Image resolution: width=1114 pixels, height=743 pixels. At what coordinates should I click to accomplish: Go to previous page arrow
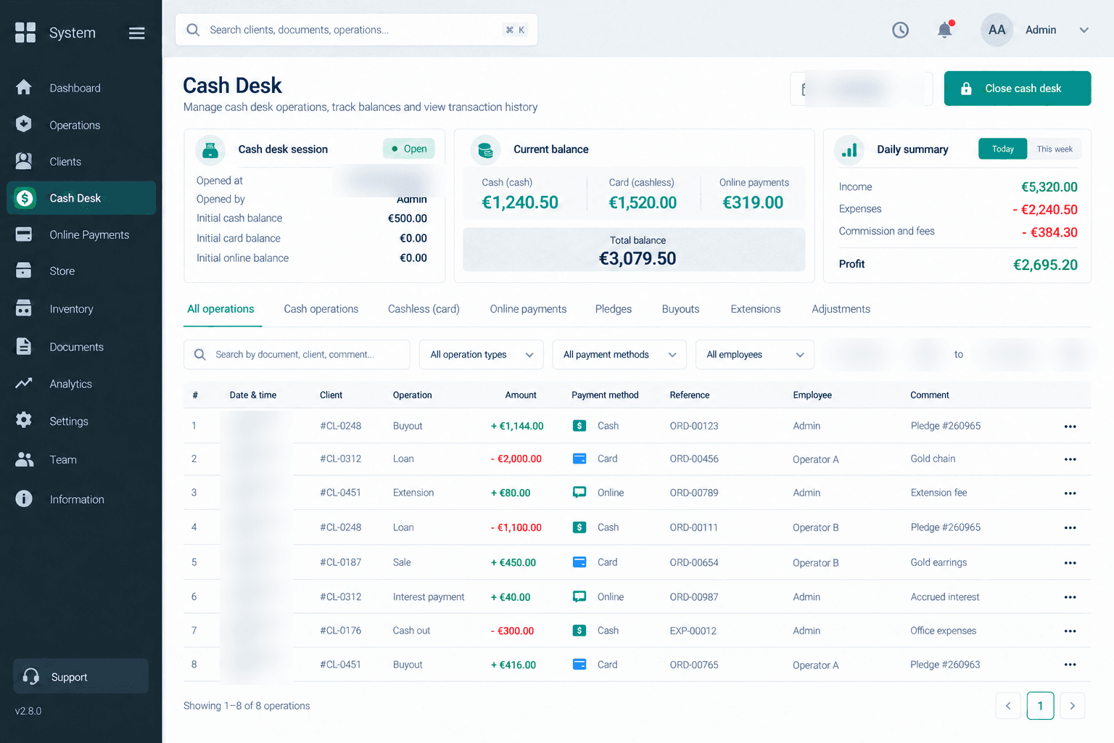click(1007, 706)
